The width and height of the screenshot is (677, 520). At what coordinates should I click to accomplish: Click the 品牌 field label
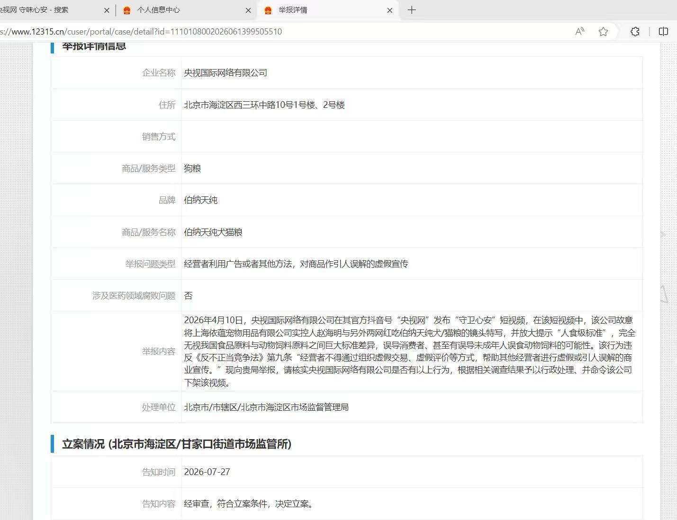point(167,200)
